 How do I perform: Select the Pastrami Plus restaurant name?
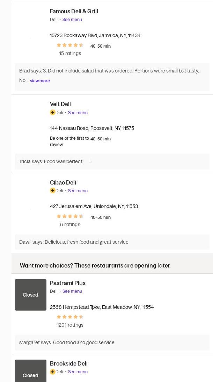(68, 283)
